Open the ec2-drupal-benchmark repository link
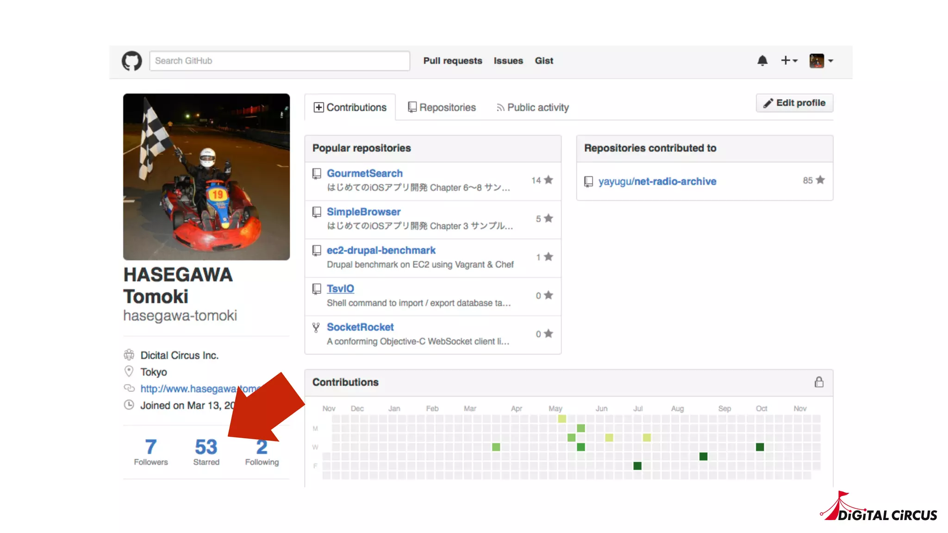This screenshot has height=533, width=948. tap(381, 250)
